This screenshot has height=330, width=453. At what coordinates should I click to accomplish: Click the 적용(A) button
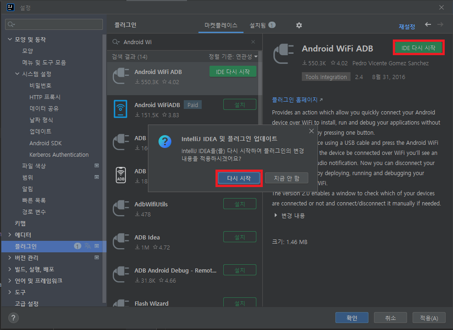[429, 318]
